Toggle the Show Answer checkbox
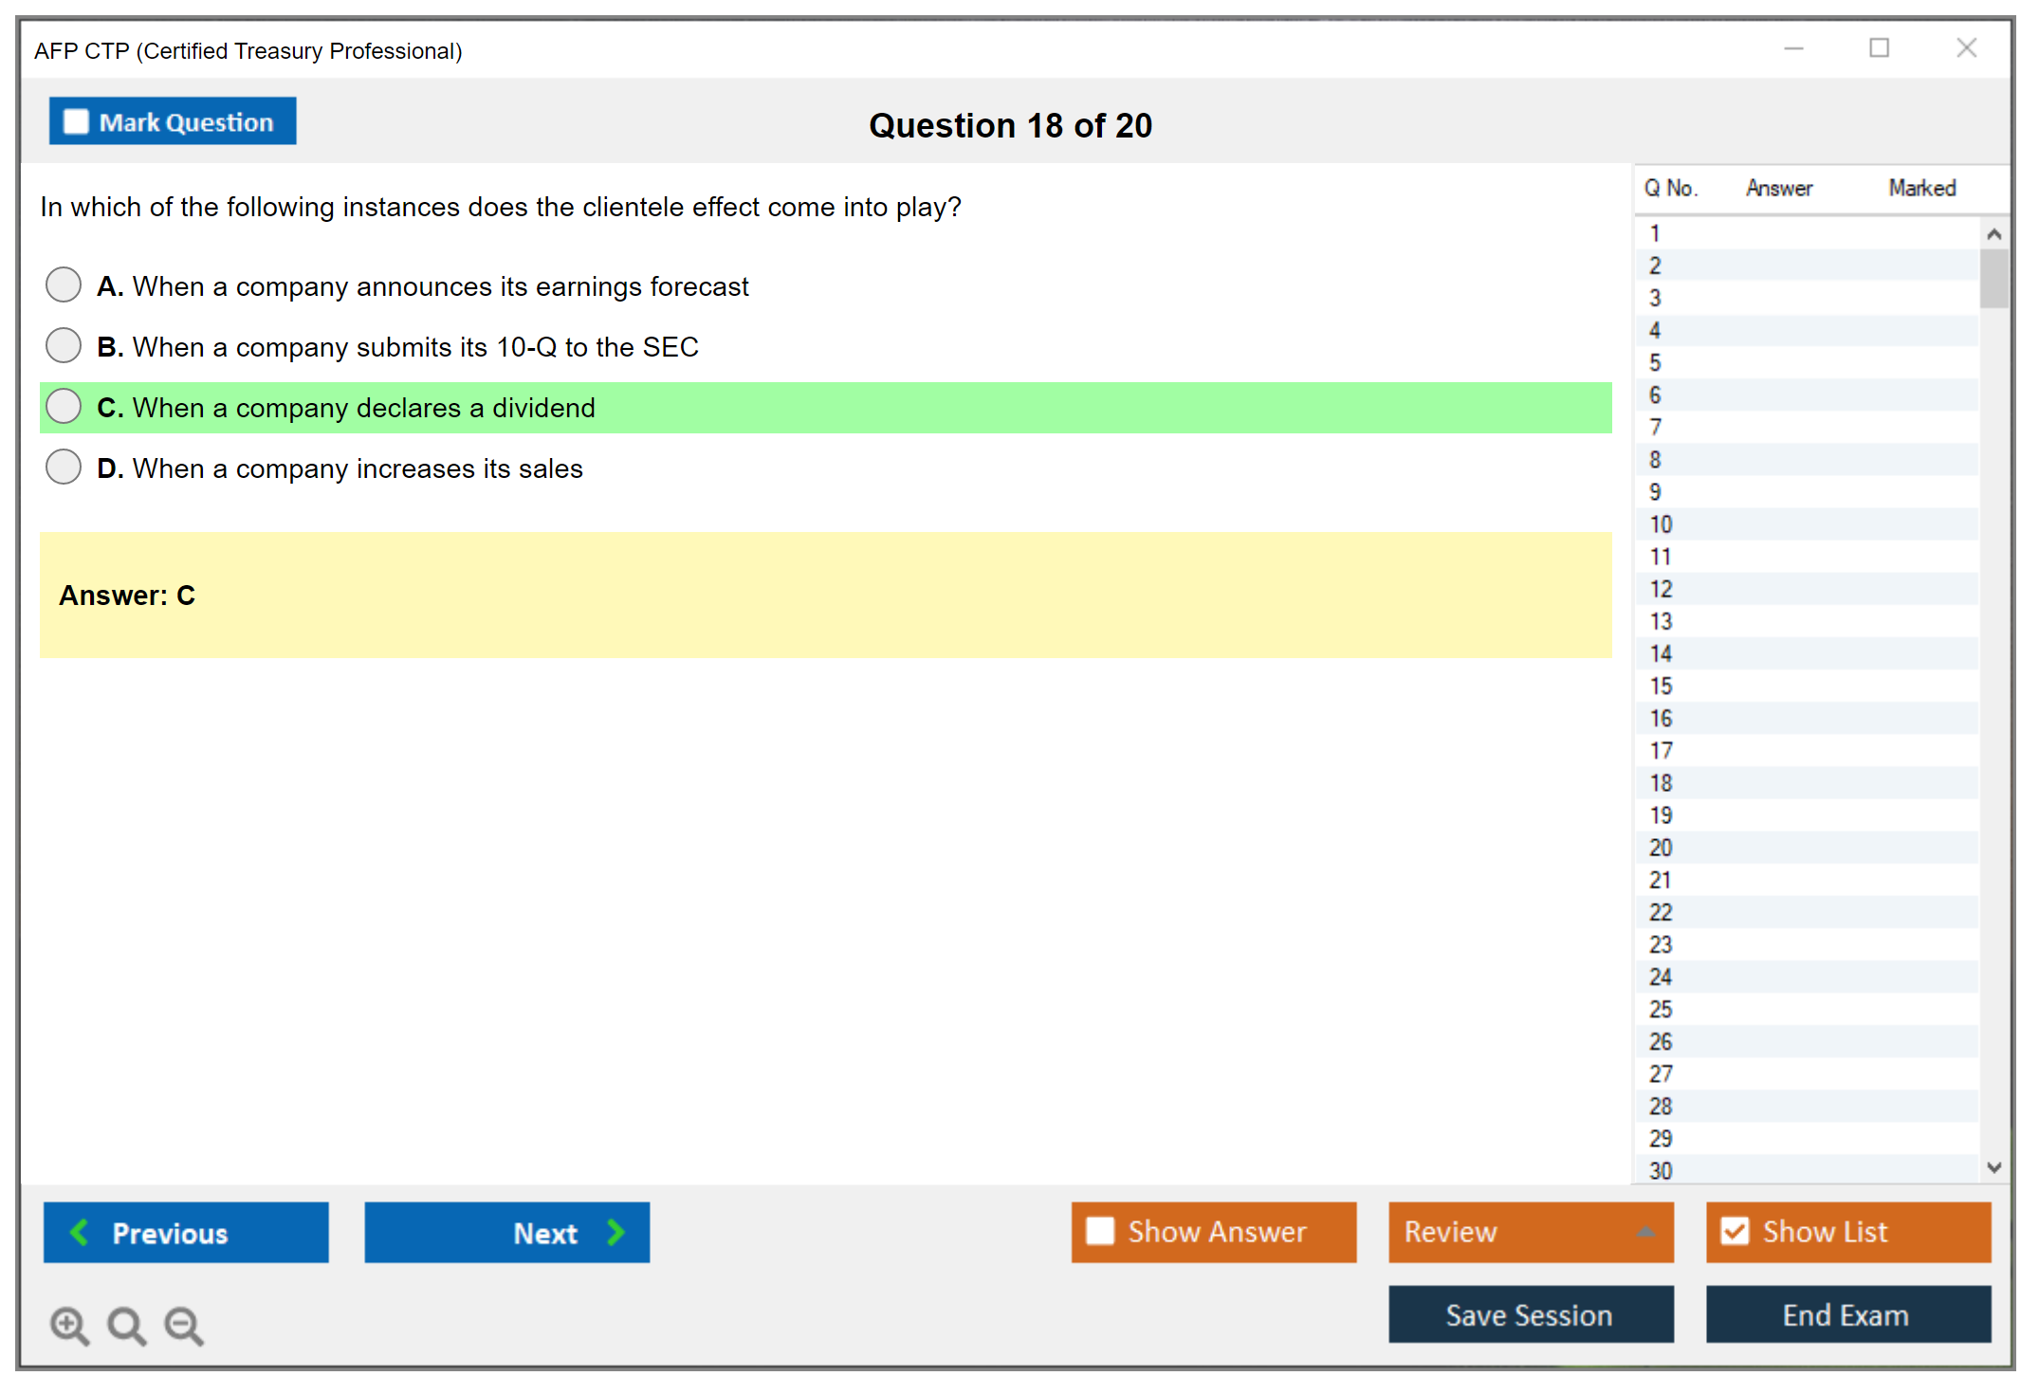The width and height of the screenshot is (2039, 1394). [x=1100, y=1231]
